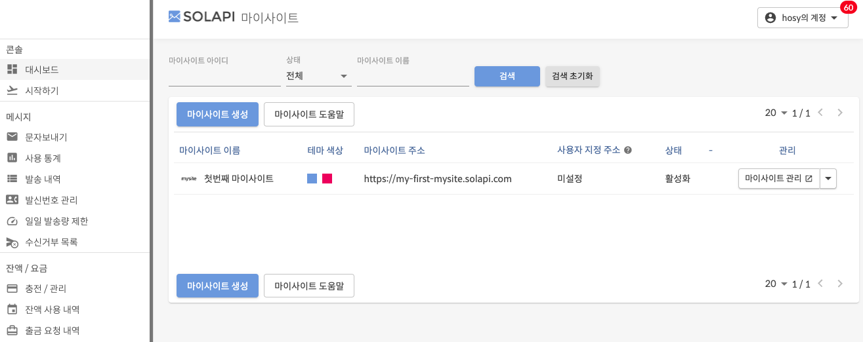Click the contact card icon beside 발신번호 관리
The height and width of the screenshot is (342, 863).
[x=12, y=200]
